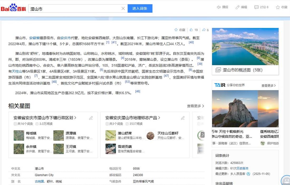Image resolution: width=290 pixels, height=185 pixels.
Task: Clear the search box with X icon
Action: (123, 8)
